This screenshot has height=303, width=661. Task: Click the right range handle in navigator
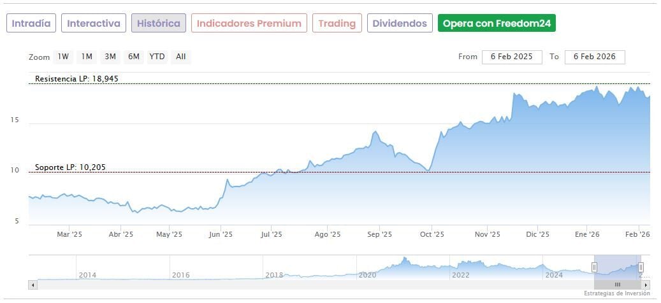[641, 267]
